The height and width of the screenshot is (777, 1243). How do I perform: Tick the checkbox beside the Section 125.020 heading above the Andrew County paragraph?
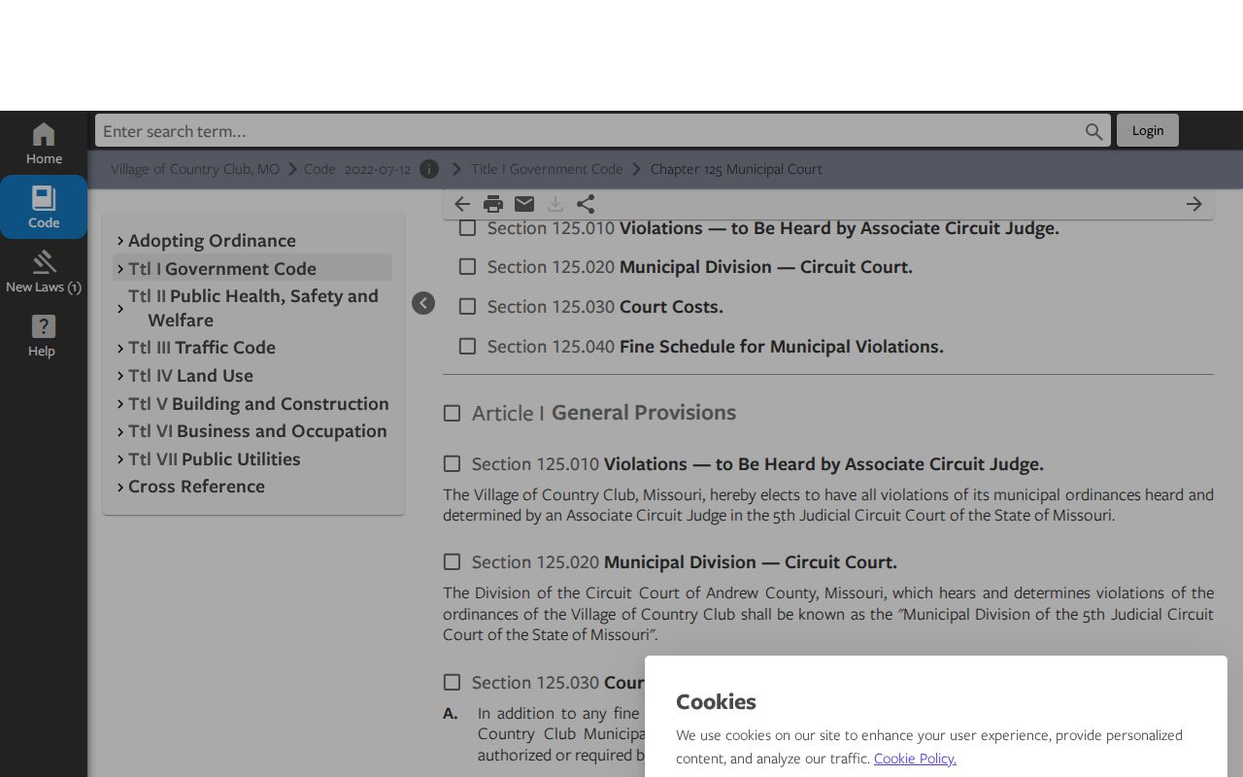(452, 562)
